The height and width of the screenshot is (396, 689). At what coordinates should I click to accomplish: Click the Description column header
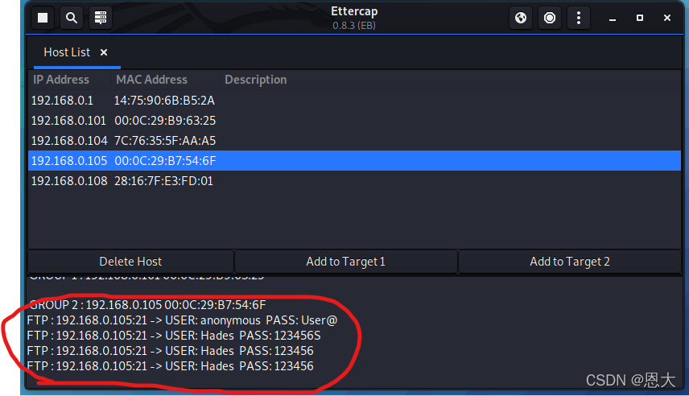click(x=255, y=80)
